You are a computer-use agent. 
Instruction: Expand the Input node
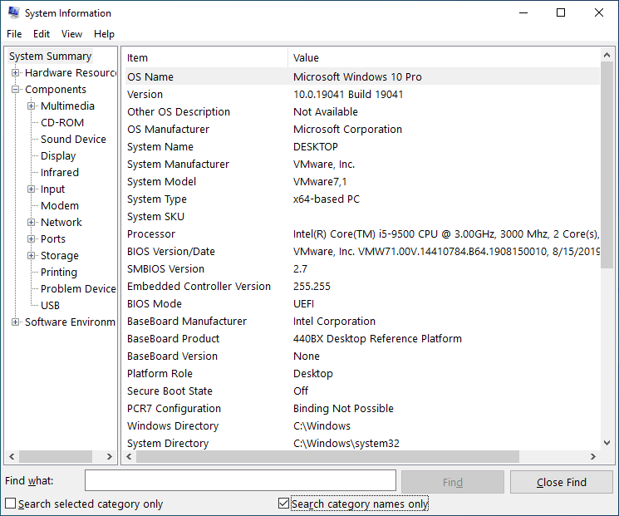click(31, 189)
